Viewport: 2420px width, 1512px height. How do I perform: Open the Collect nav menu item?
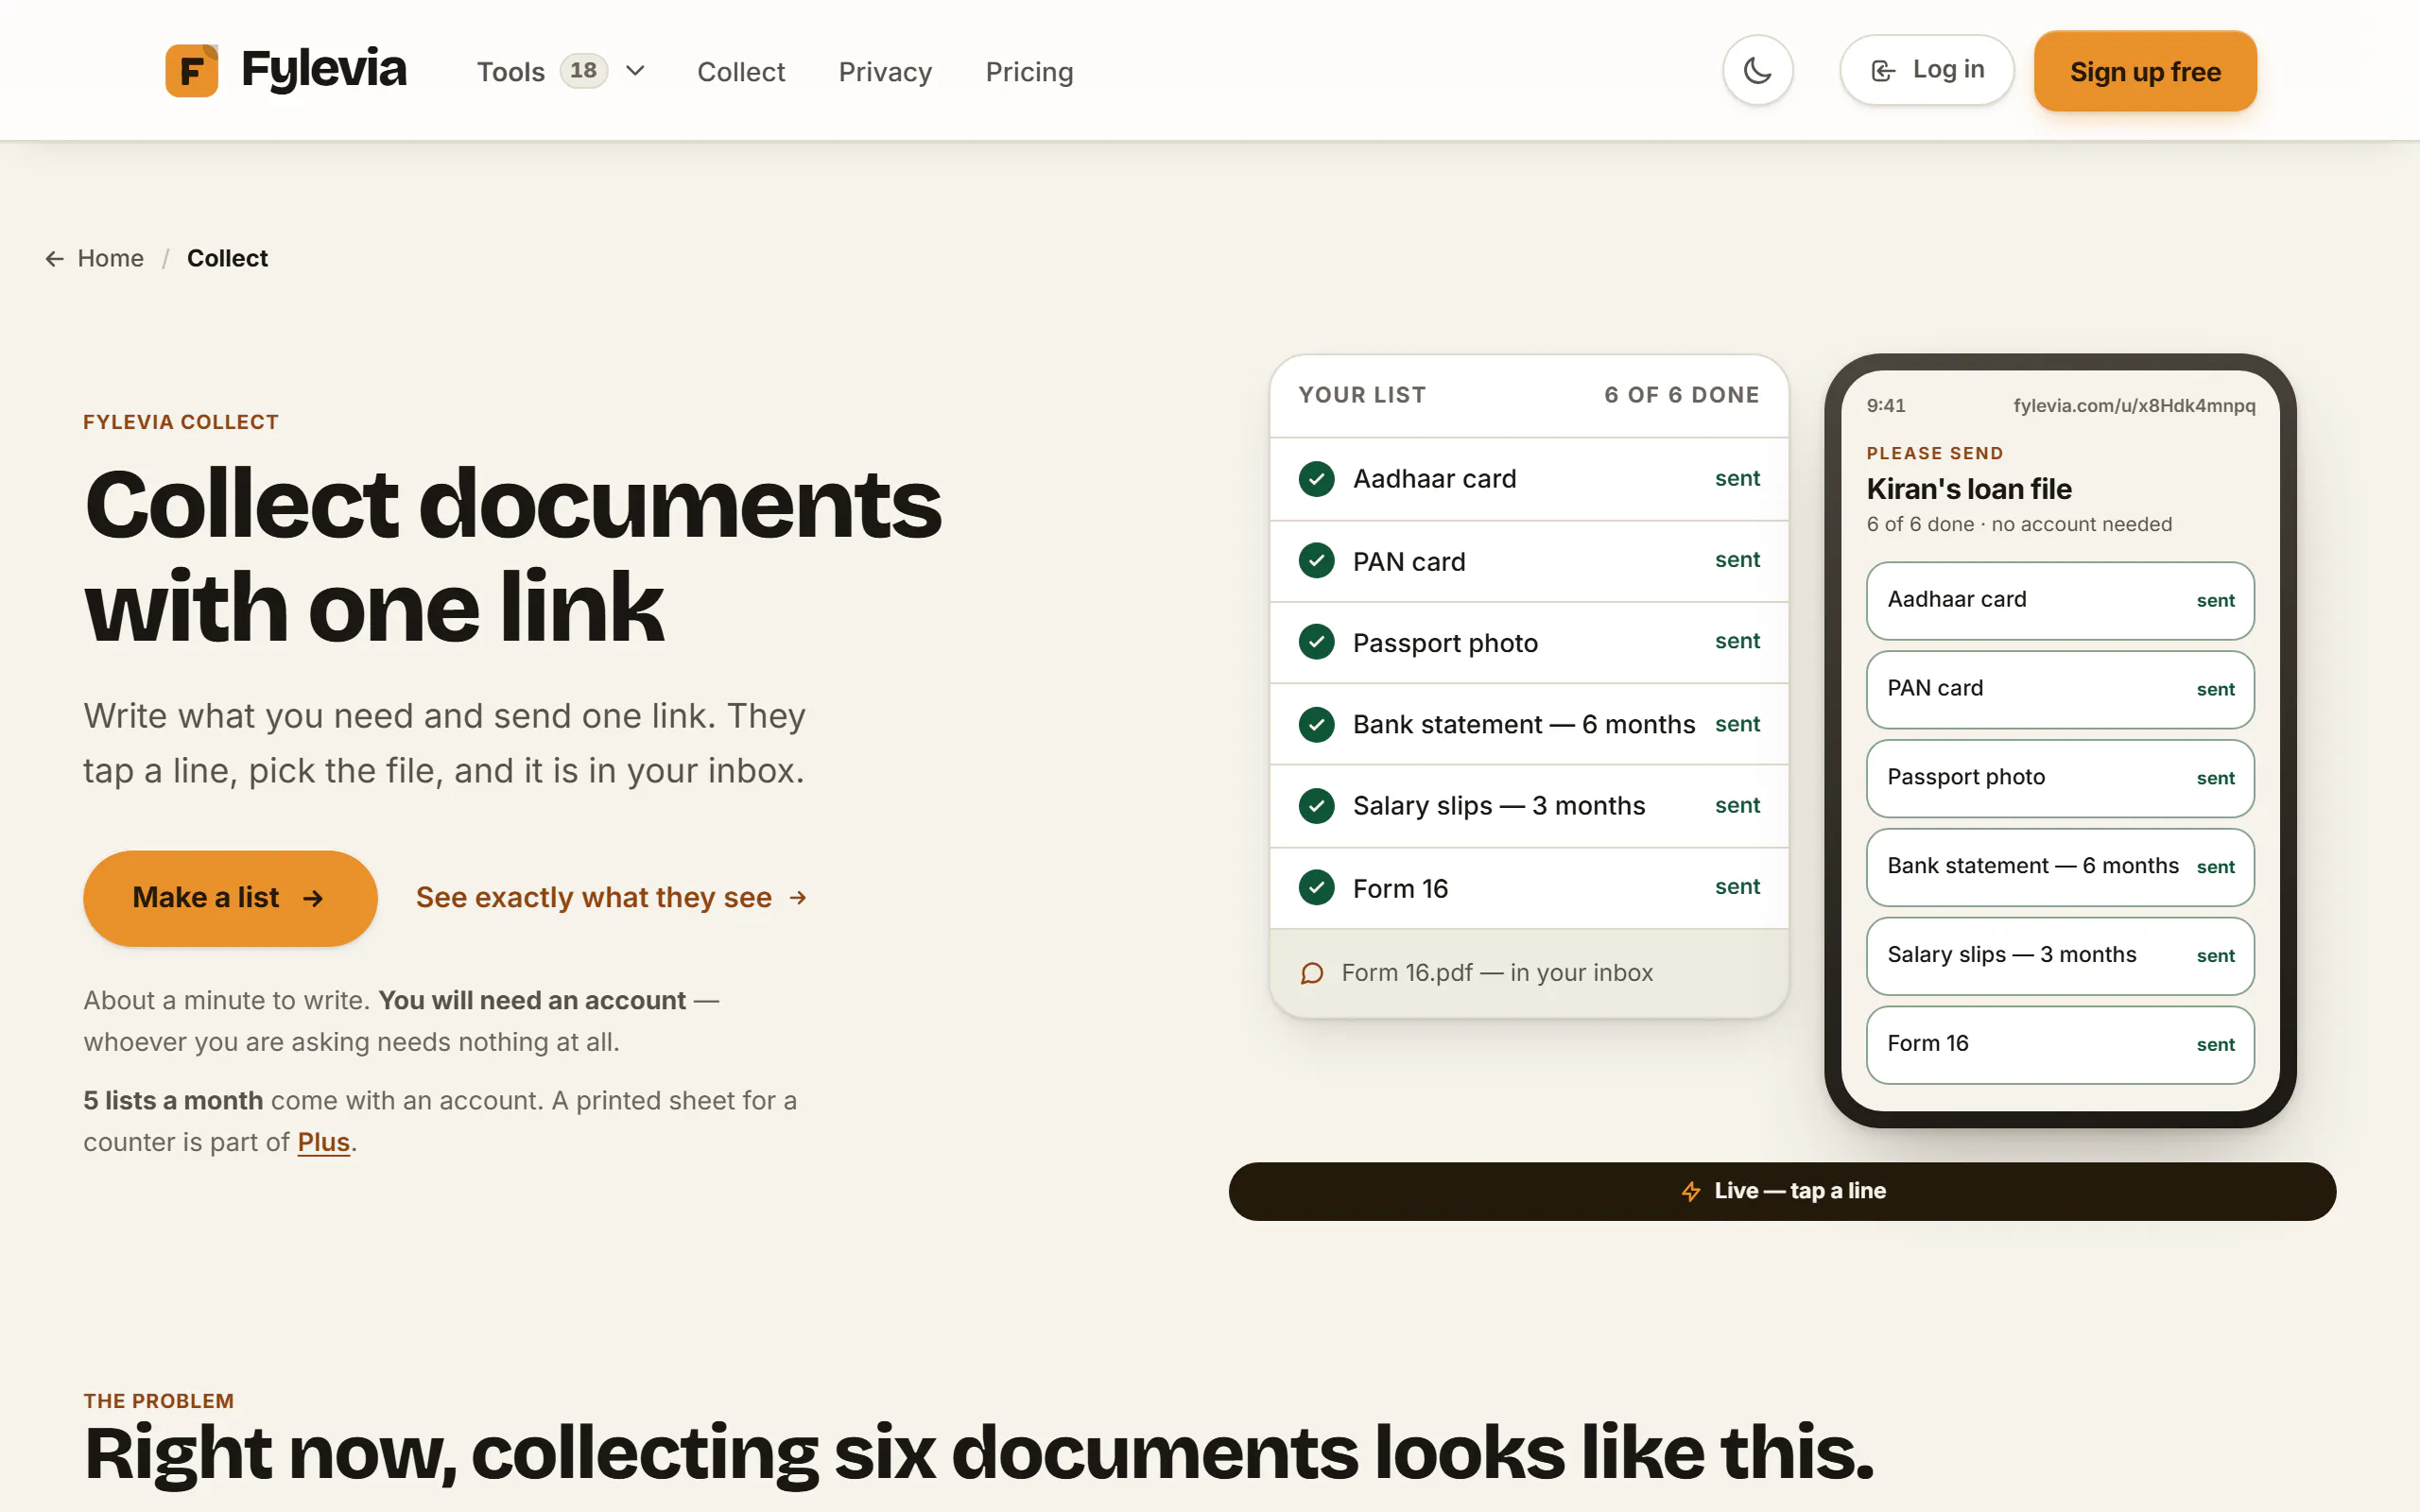741,71
